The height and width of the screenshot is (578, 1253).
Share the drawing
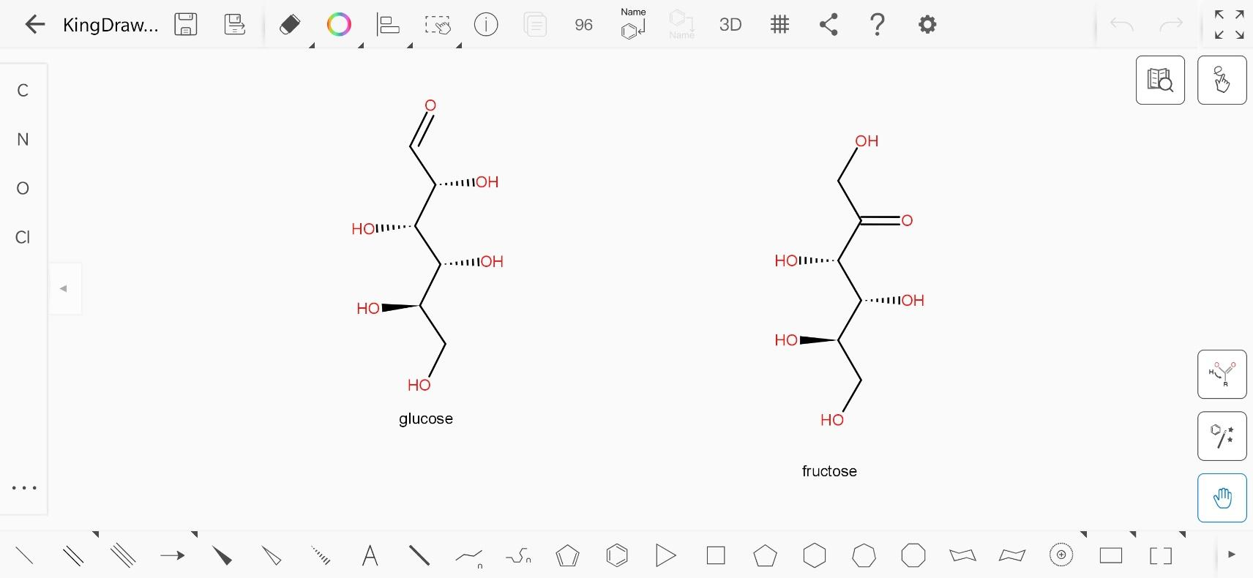[x=829, y=25]
